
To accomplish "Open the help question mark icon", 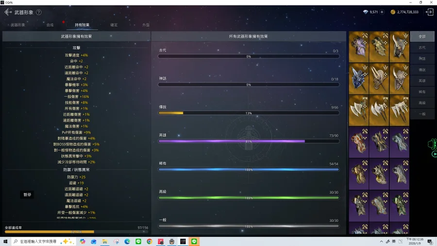I will [x=39, y=12].
